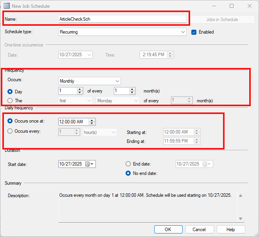
Task: Click into the Name text field
Action: [122, 19]
